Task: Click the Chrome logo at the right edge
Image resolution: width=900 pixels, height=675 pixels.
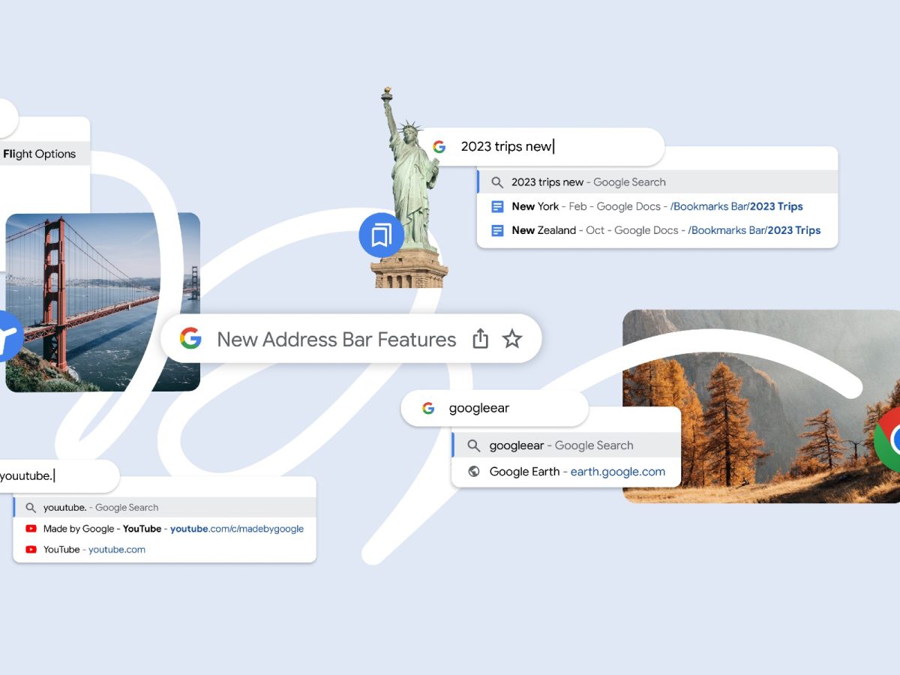Action: click(x=889, y=439)
